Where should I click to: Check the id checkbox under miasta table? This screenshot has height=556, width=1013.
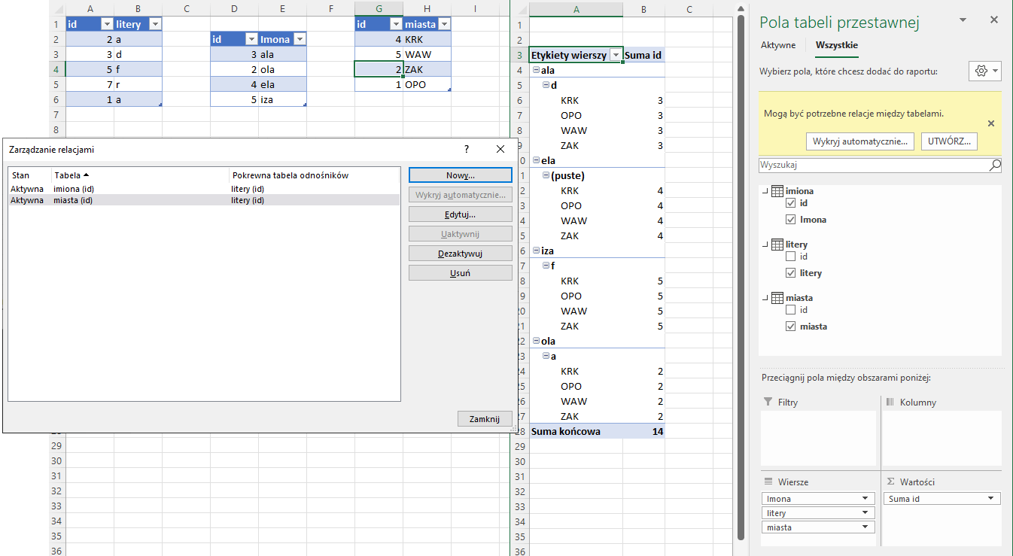790,311
